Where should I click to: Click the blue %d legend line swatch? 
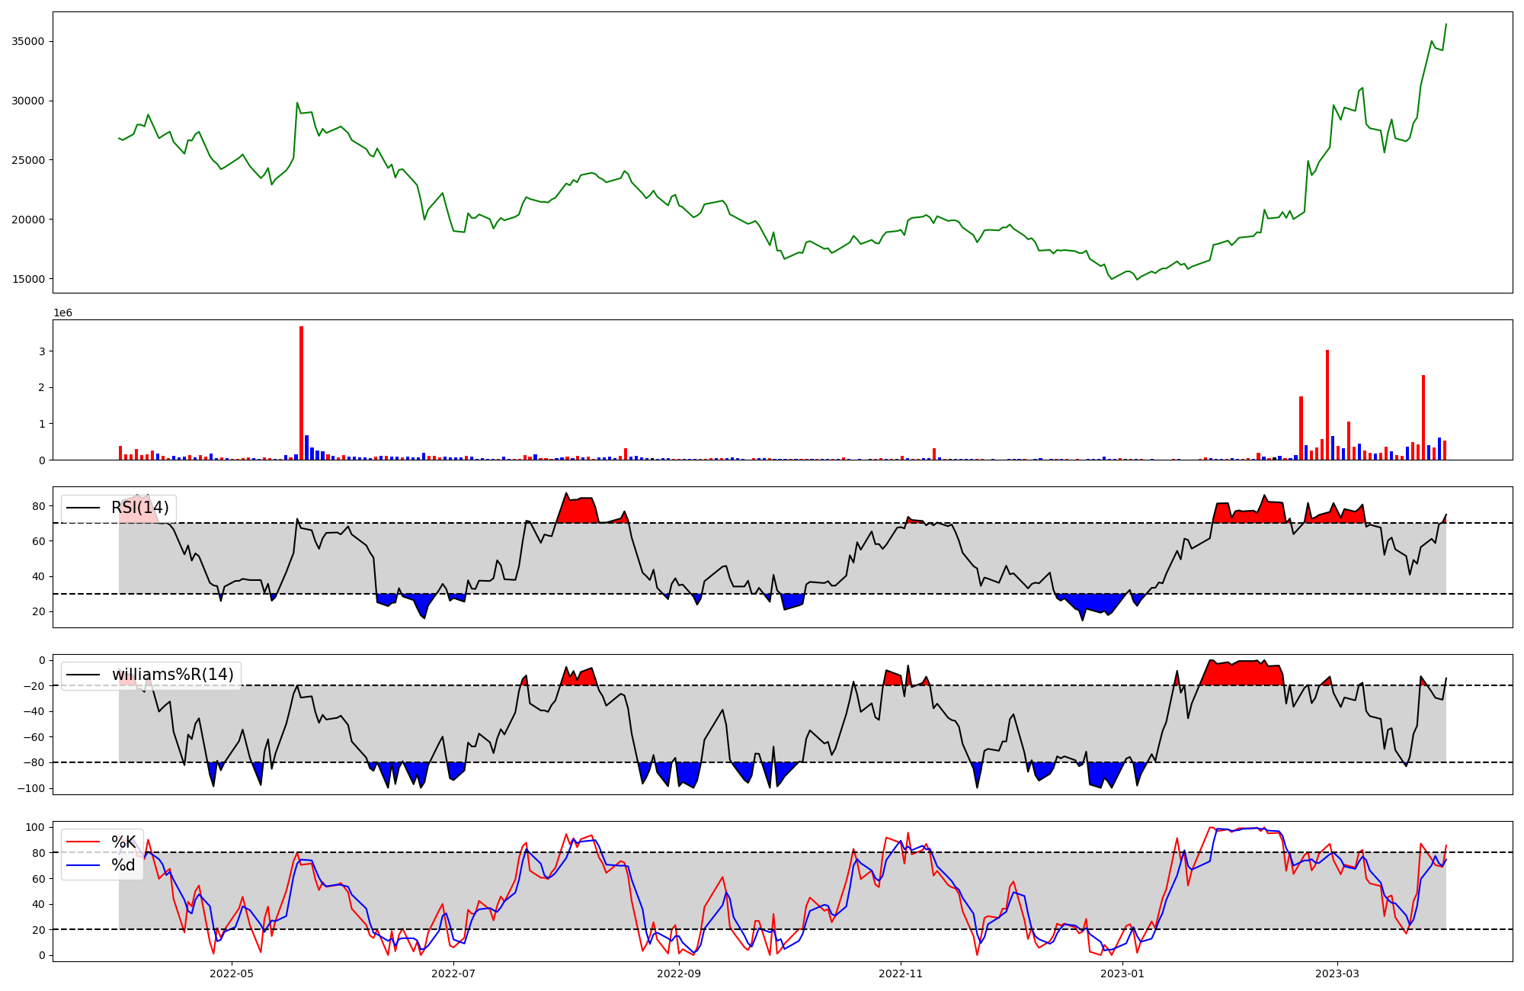[x=84, y=865]
